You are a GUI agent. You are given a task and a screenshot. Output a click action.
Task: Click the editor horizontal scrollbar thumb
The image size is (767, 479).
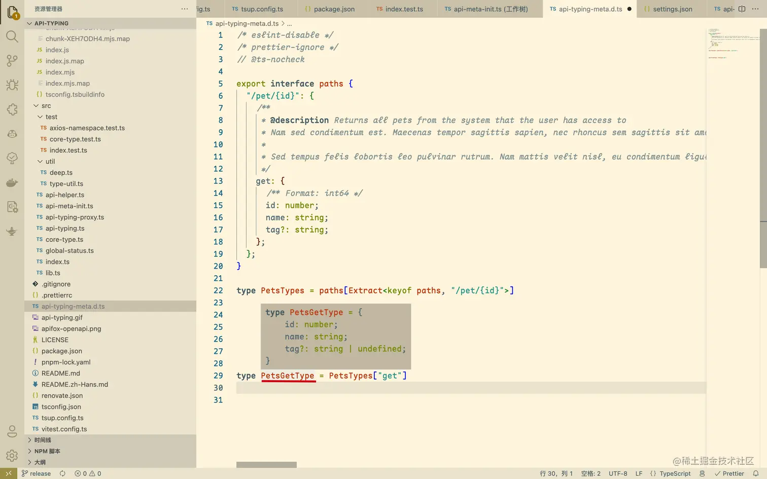click(x=266, y=465)
